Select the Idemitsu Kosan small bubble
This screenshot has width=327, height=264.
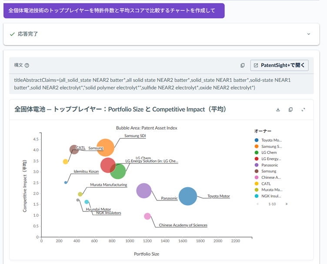point(66,183)
